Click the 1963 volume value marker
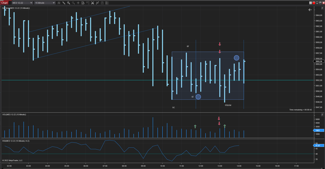The image size is (325, 169). click(x=318, y=130)
